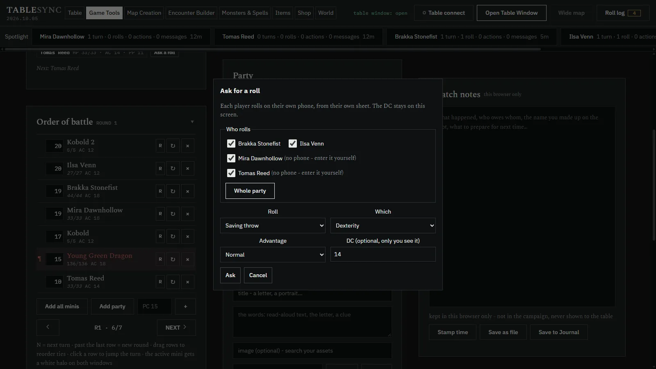Open the Encounter Builder tab
Viewport: 656px width, 369px height.
[x=191, y=13]
